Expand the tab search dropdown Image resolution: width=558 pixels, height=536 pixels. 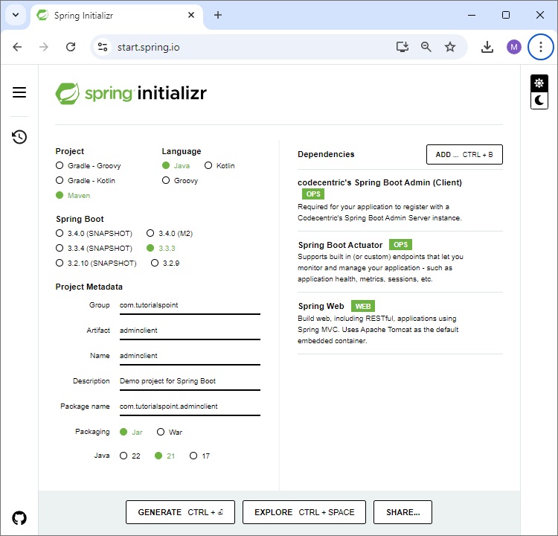(16, 15)
